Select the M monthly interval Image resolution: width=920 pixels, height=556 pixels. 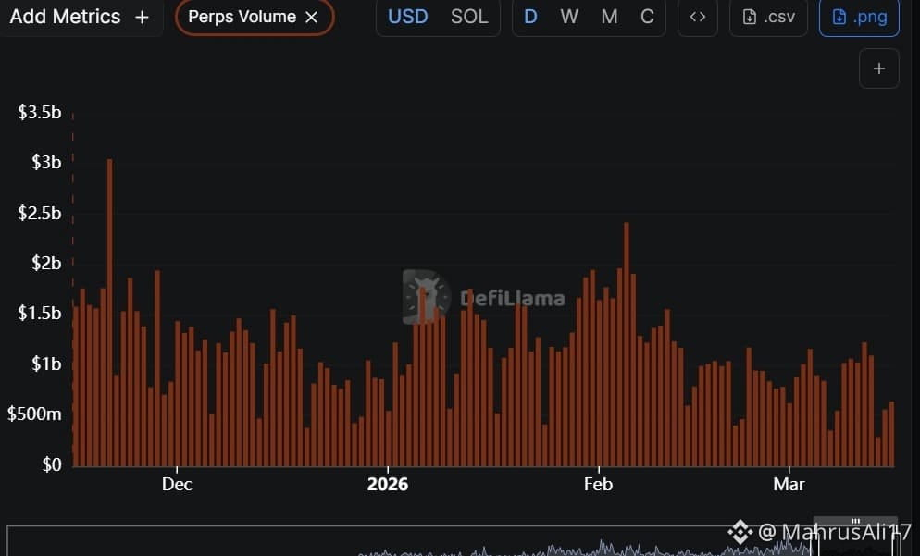[x=608, y=16]
